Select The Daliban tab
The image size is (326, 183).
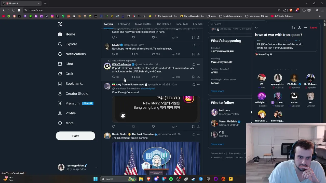(164, 24)
